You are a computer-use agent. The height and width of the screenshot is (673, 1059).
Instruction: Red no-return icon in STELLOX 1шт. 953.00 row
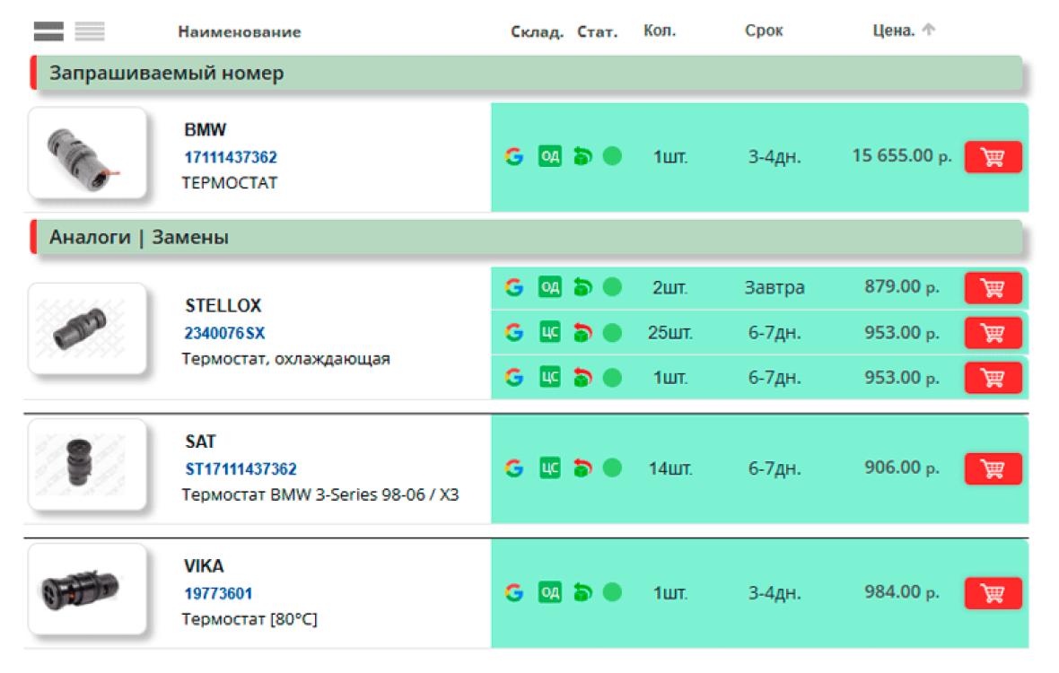(582, 378)
